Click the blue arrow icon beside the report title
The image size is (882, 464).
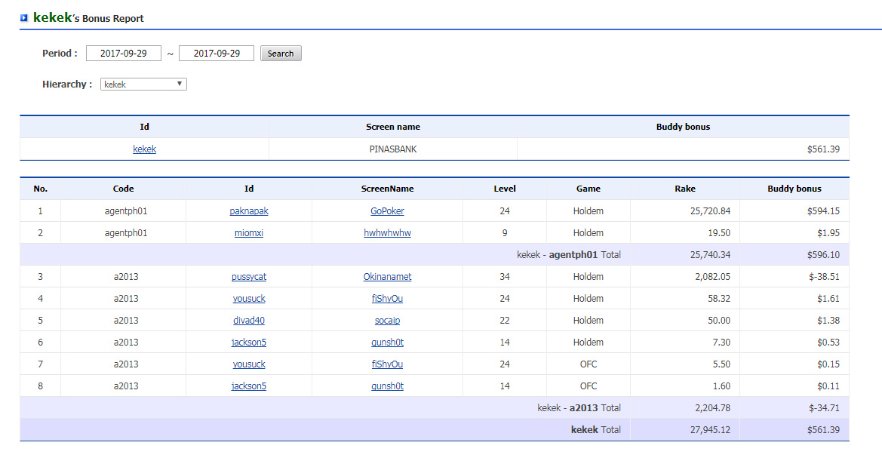23,18
